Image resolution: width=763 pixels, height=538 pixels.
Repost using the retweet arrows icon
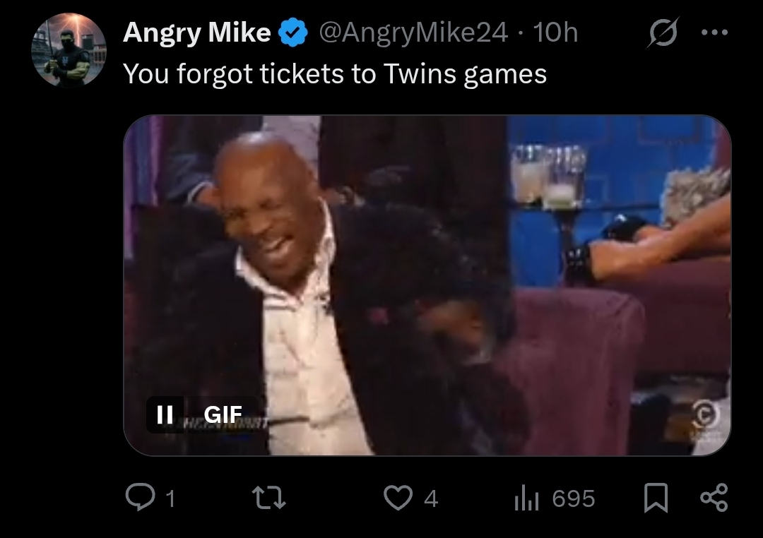tap(269, 498)
